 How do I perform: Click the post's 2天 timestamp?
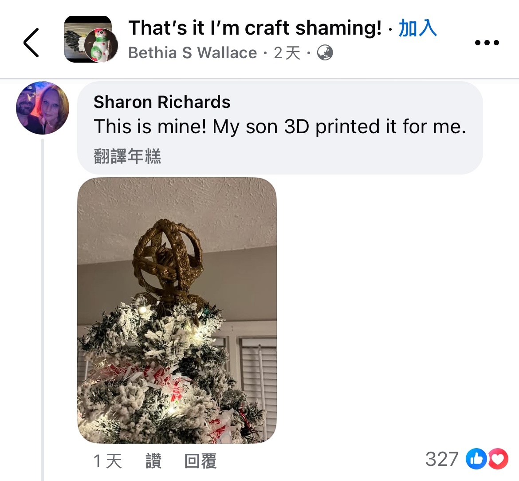tap(287, 53)
